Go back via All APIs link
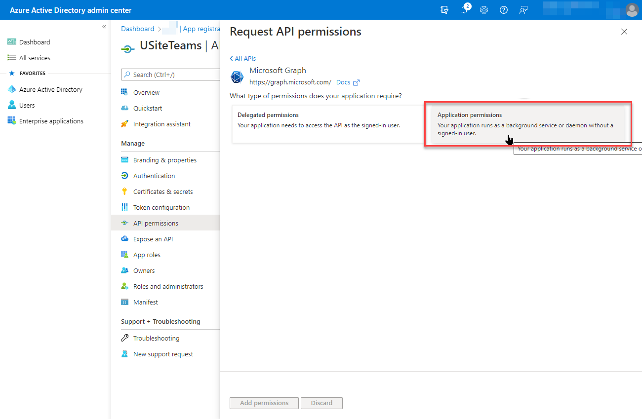Image resolution: width=642 pixels, height=419 pixels. pyautogui.click(x=243, y=58)
